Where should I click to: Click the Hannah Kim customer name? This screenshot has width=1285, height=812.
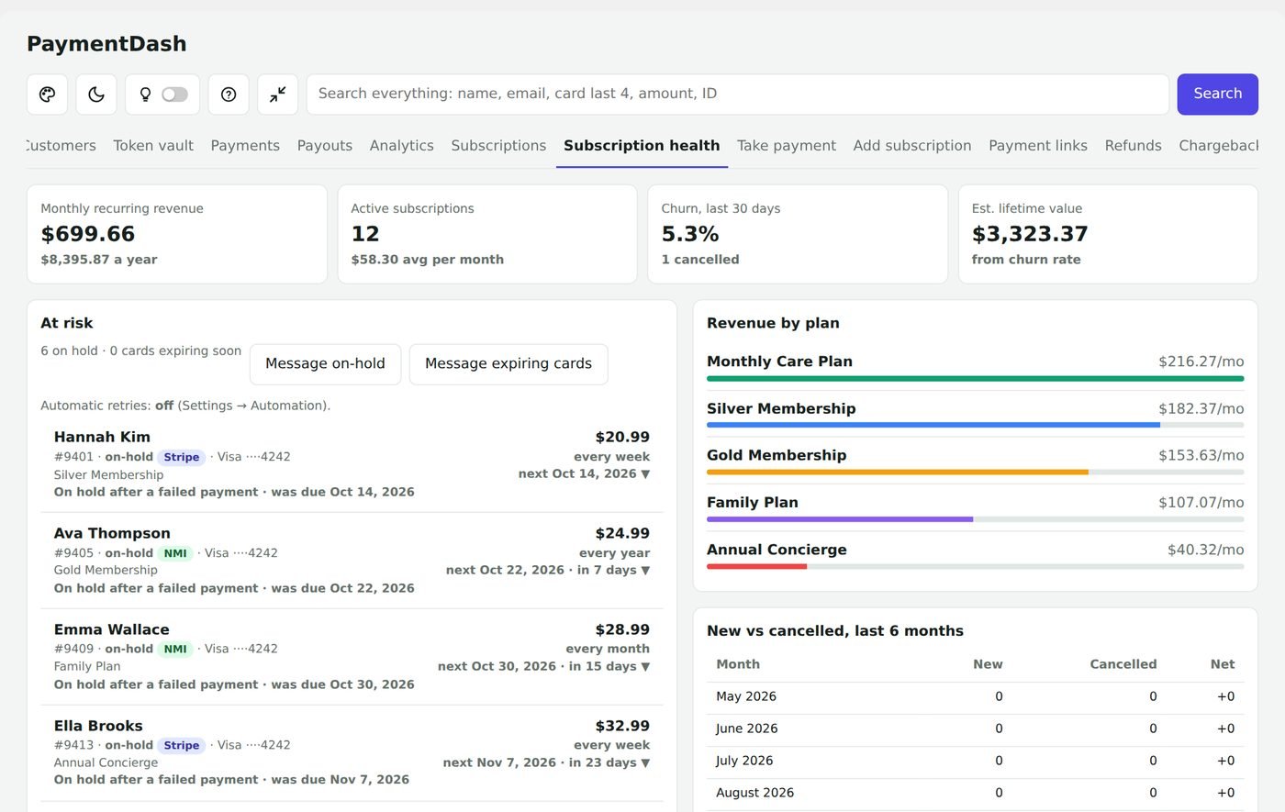pyautogui.click(x=102, y=438)
